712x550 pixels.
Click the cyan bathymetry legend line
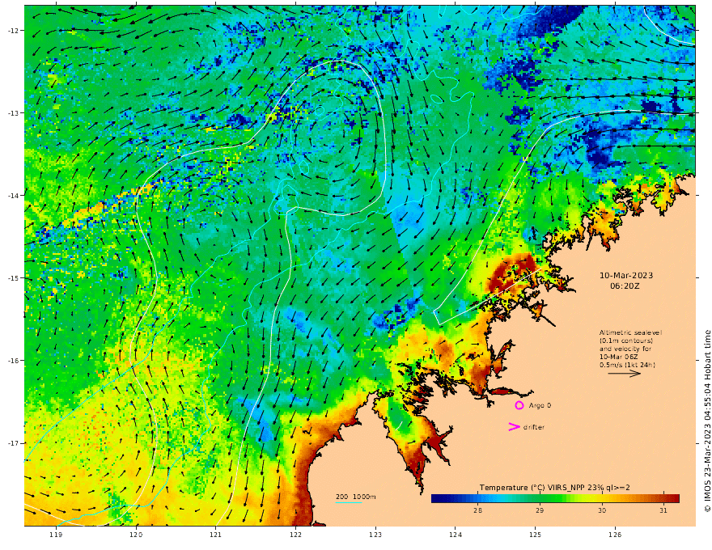pyautogui.click(x=349, y=502)
